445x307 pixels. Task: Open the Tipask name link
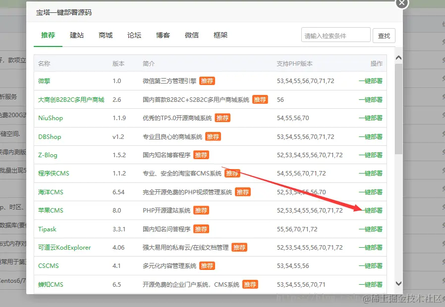(47, 229)
